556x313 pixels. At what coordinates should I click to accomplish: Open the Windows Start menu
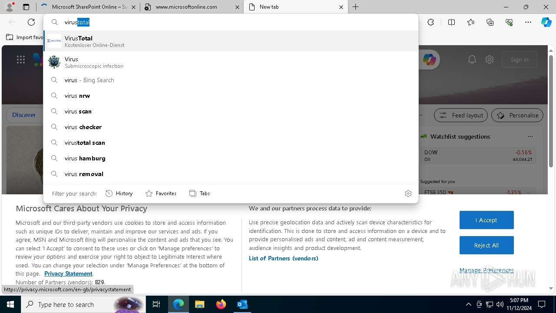pos(10,304)
